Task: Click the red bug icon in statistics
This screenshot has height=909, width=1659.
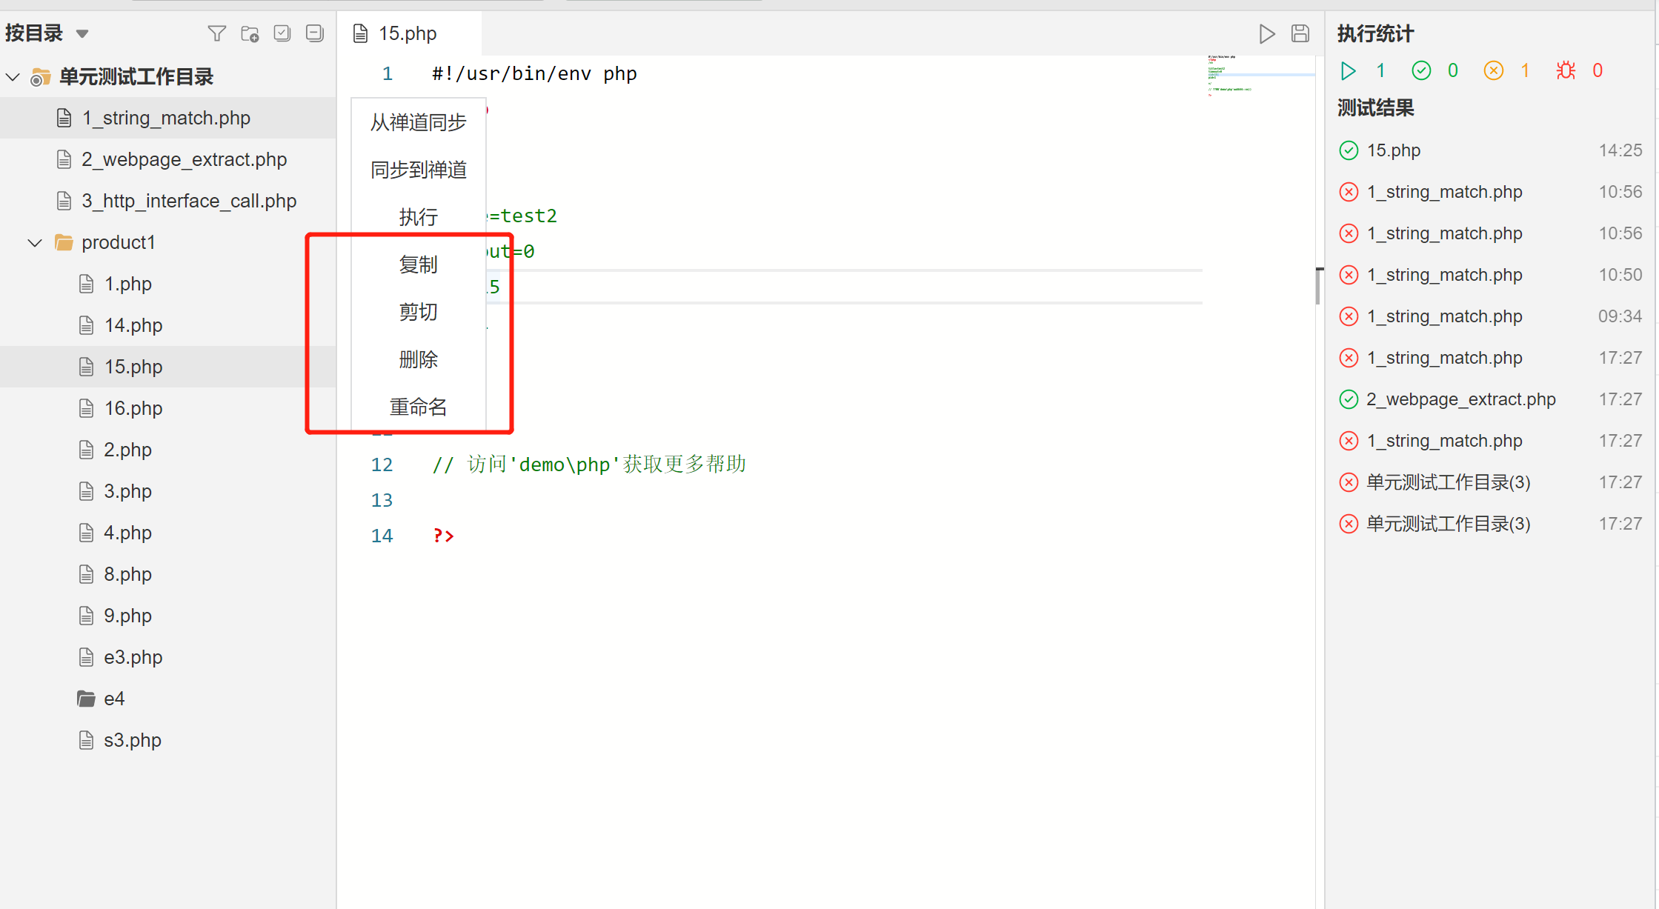Action: coord(1566,70)
